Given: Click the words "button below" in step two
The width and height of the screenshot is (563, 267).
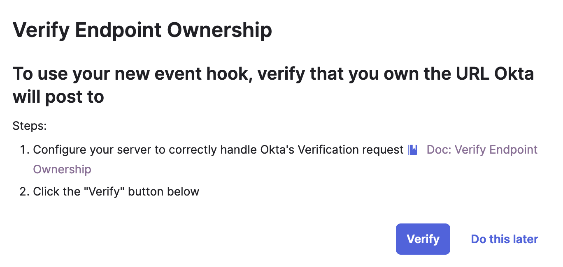Looking at the screenshot, I should click(x=164, y=191).
